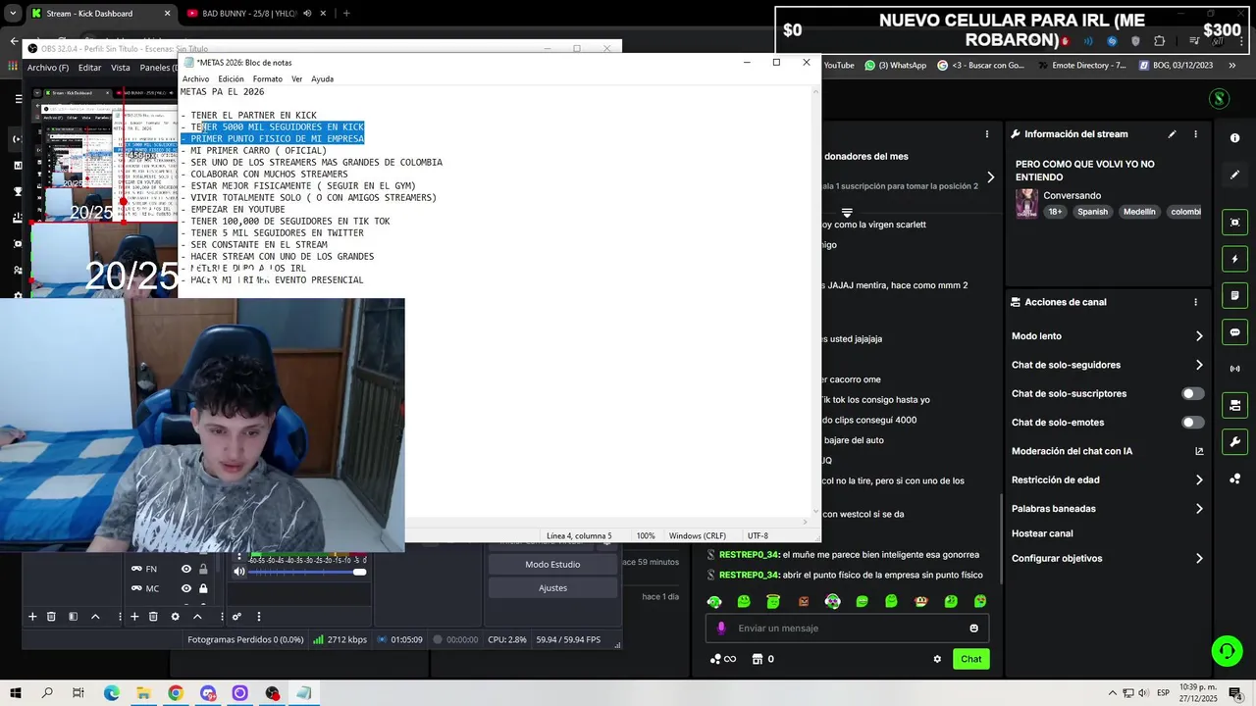The width and height of the screenshot is (1256, 706).
Task: Open the Kick sidebar wrench icon
Action: (1234, 442)
